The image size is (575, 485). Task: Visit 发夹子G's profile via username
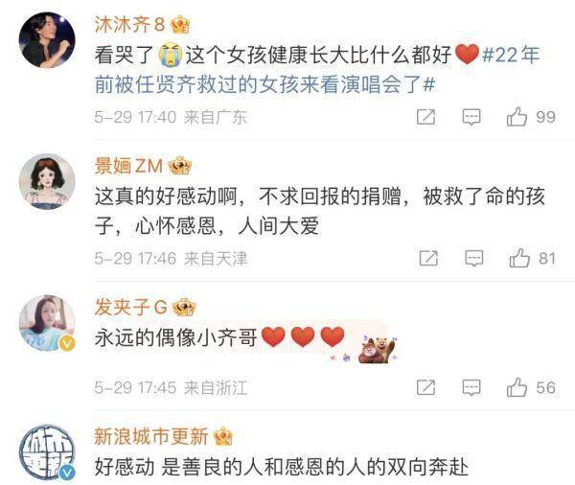pos(131,307)
